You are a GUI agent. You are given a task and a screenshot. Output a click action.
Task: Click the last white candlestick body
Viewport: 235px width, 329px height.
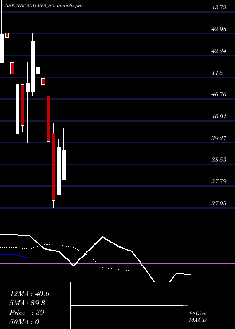[64, 165]
